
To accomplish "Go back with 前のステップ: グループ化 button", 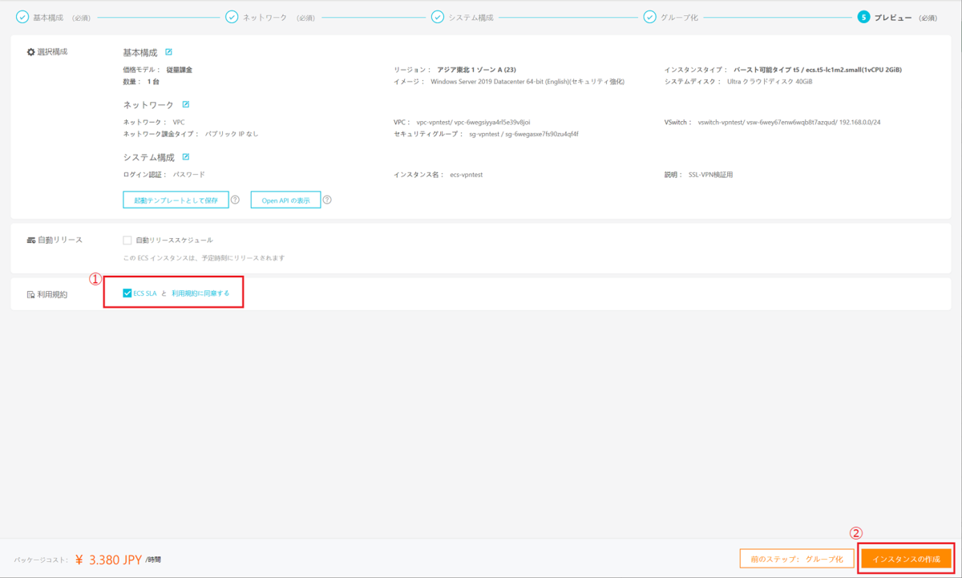I will tap(797, 559).
